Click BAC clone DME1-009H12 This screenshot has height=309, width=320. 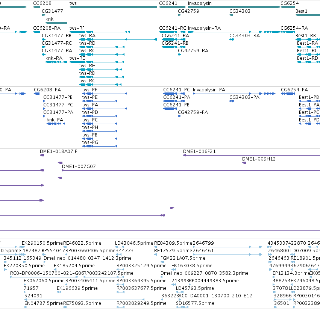[x=281, y=163]
